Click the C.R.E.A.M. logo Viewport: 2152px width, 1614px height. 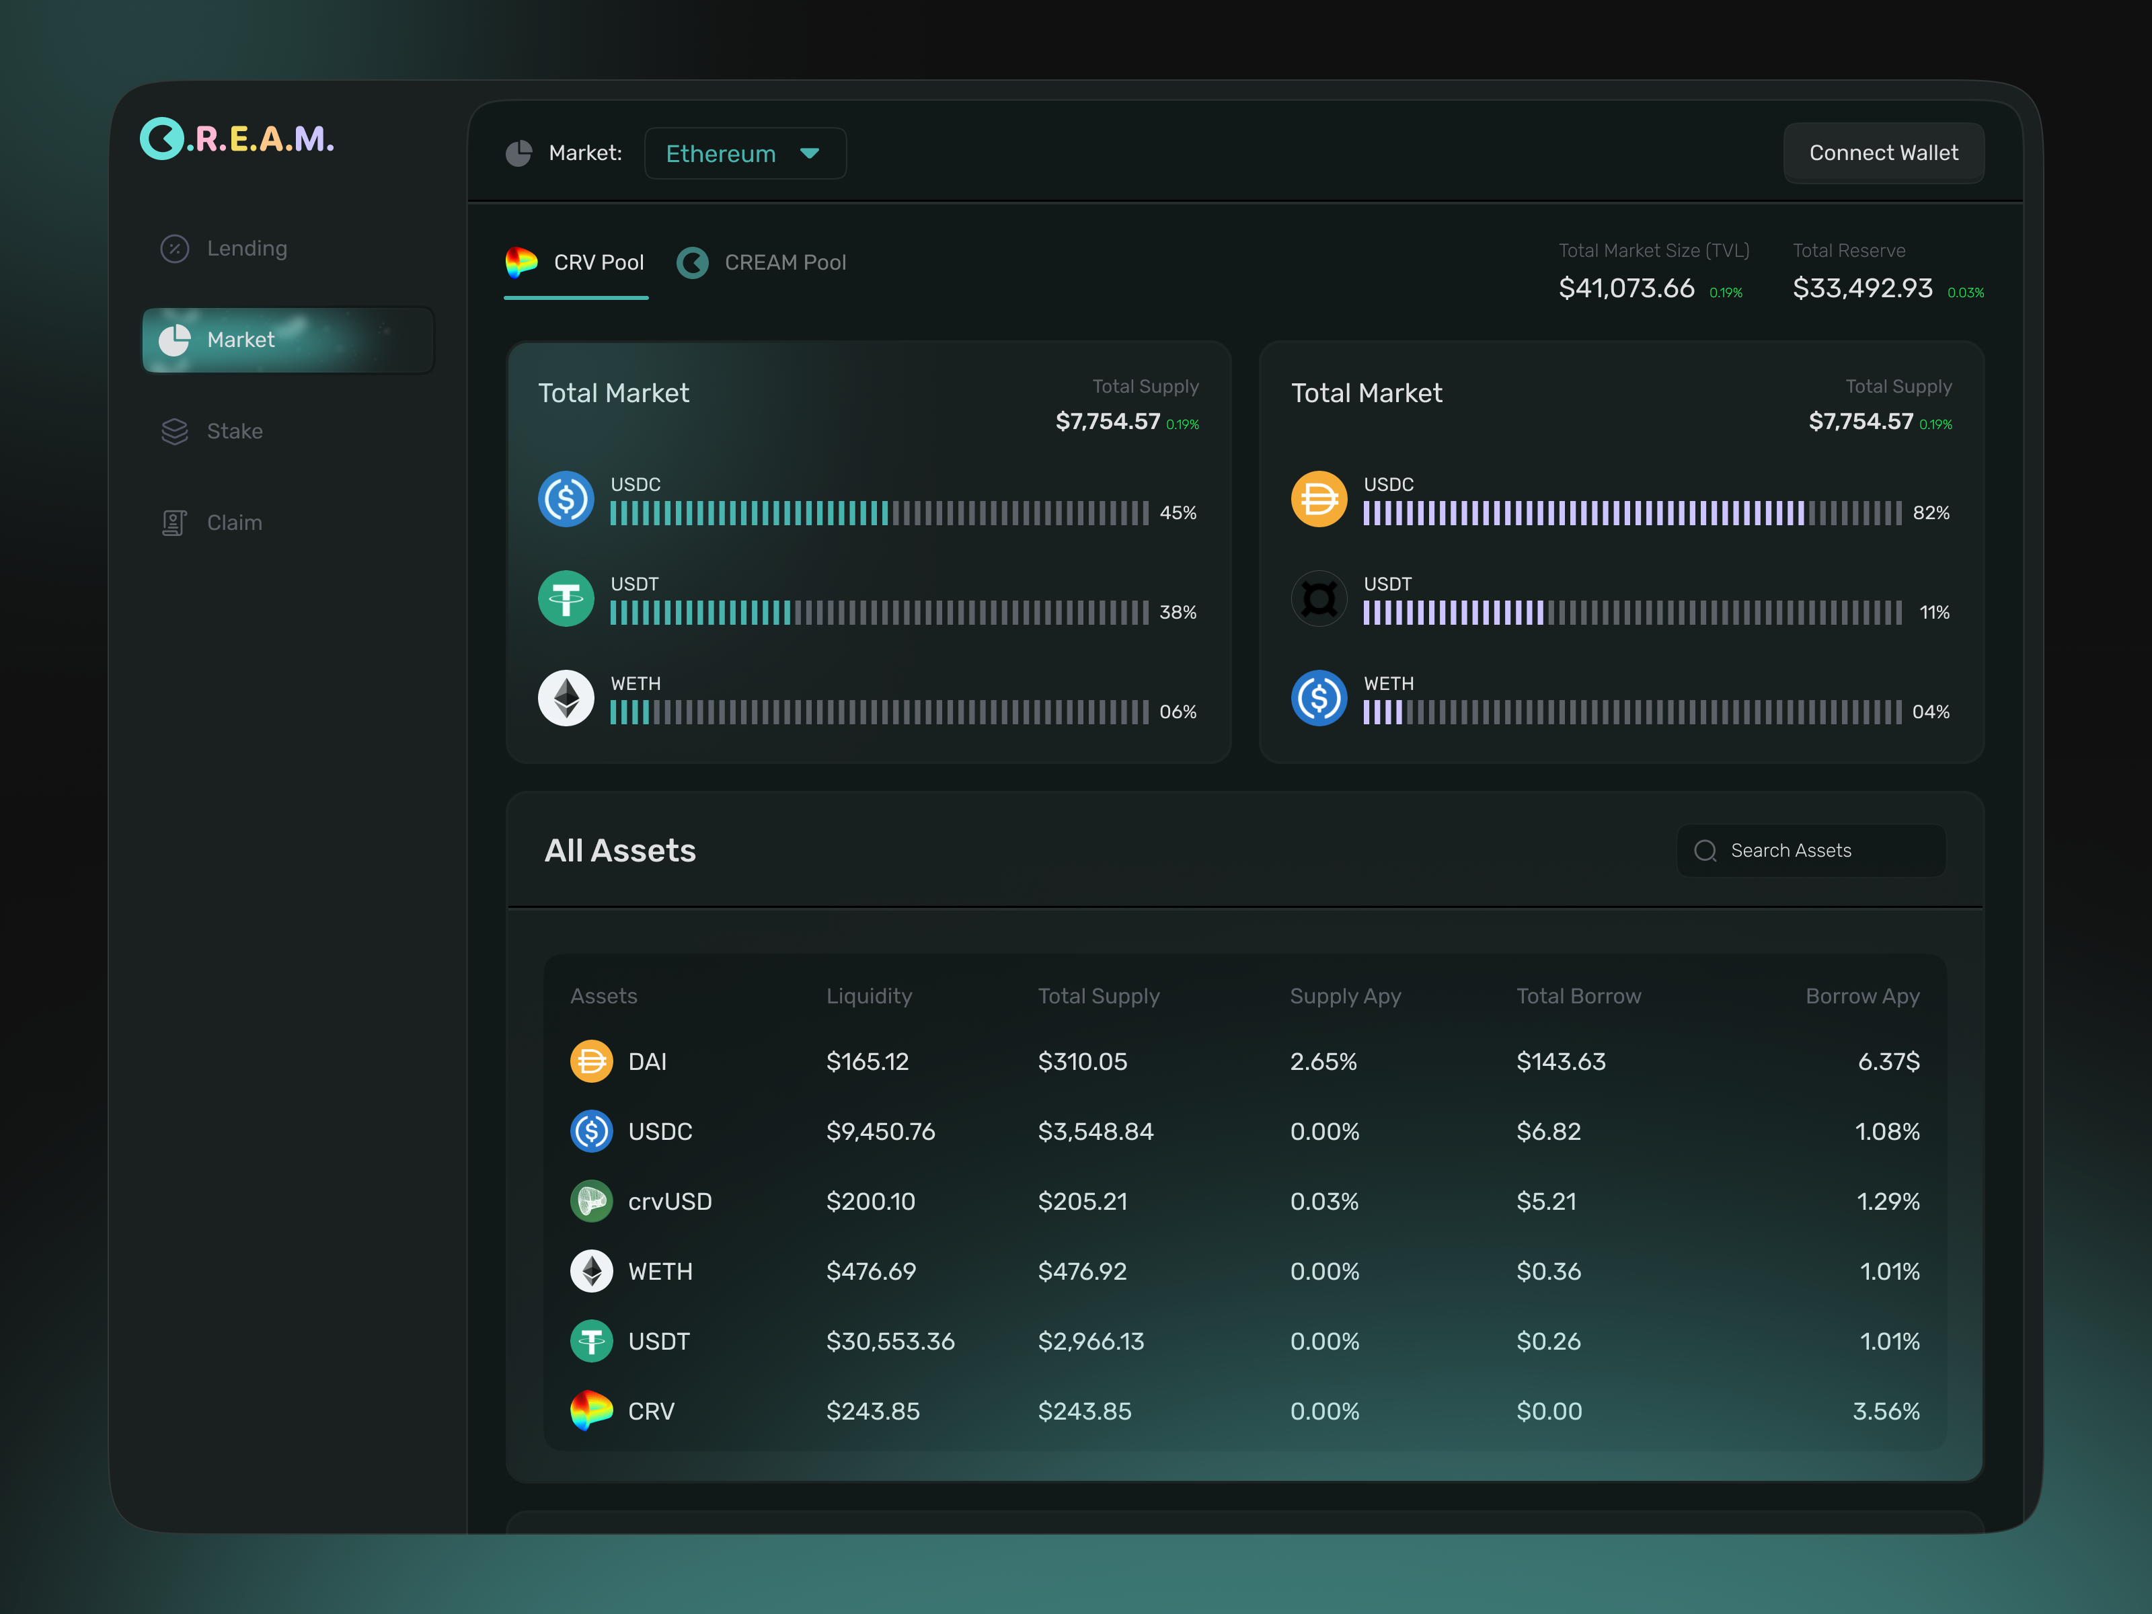237,138
